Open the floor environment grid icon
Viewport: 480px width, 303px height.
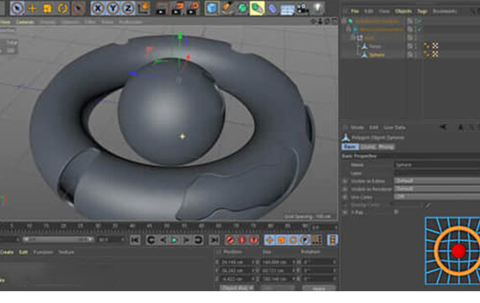click(287, 9)
